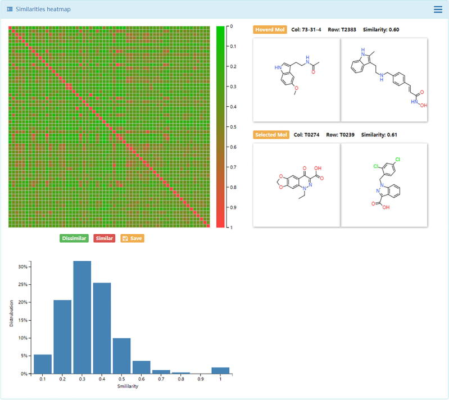449x400 pixels.
Task: Click the histogram bar at similarity 0.5
Action: (121, 356)
